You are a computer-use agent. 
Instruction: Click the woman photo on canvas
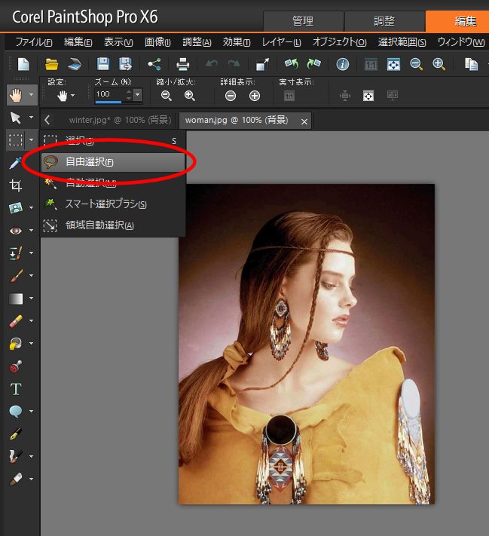click(307, 344)
